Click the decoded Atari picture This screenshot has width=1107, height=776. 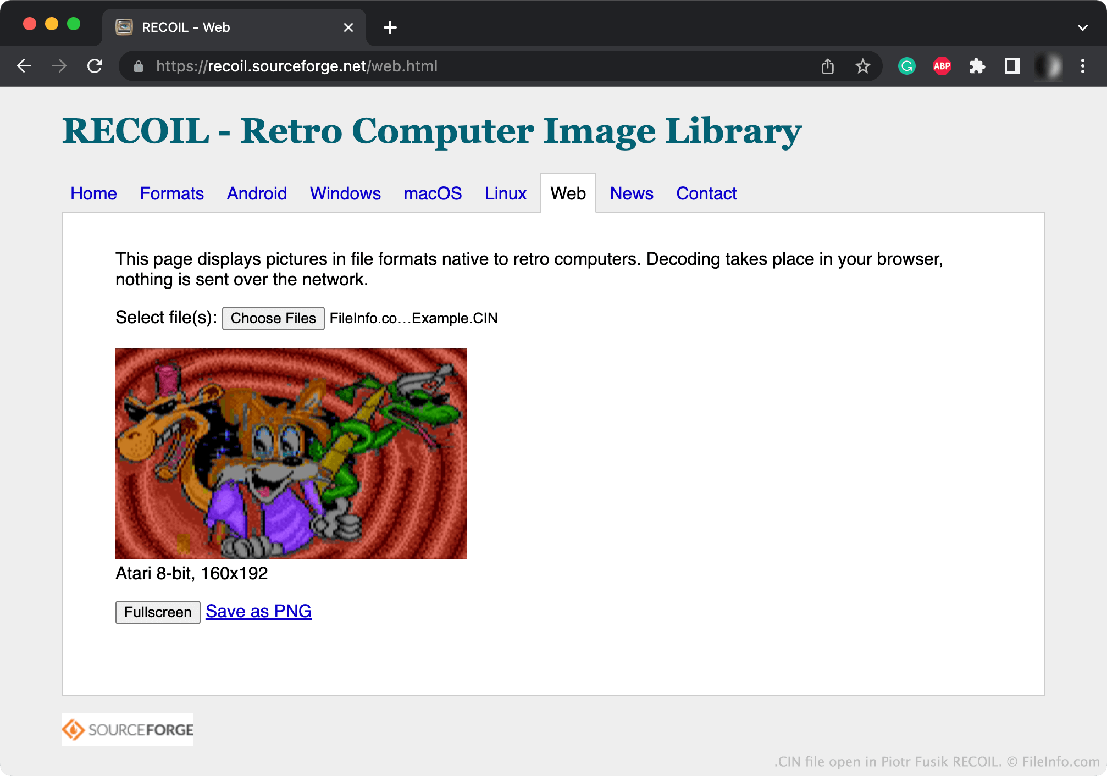click(x=291, y=453)
